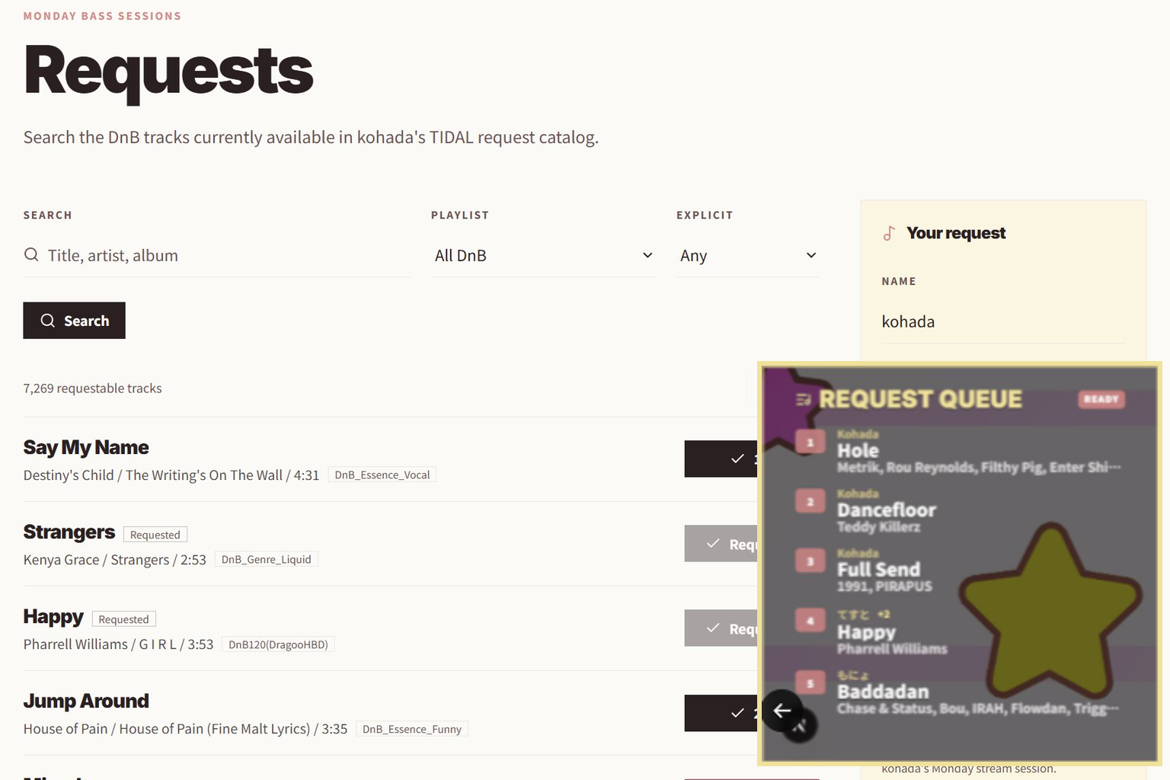Click Full Send in the request queue
The height and width of the screenshot is (780, 1170).
tap(878, 570)
